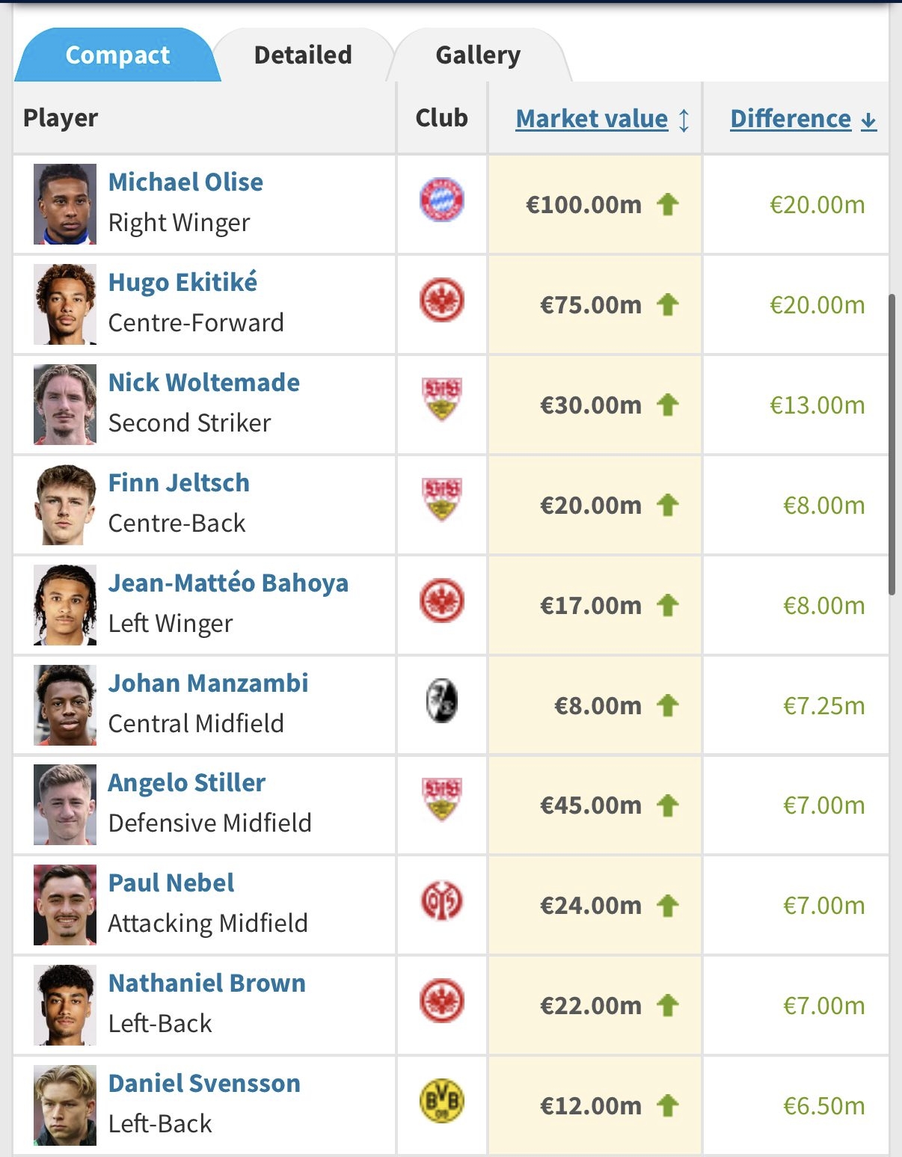
Task: Click Borussia Dortmund crest beside Daniel Svensson
Action: tap(442, 1102)
